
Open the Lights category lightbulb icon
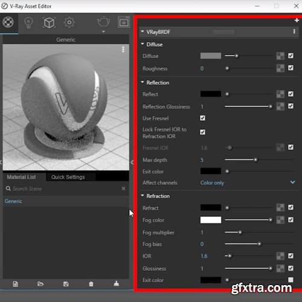click(28, 23)
